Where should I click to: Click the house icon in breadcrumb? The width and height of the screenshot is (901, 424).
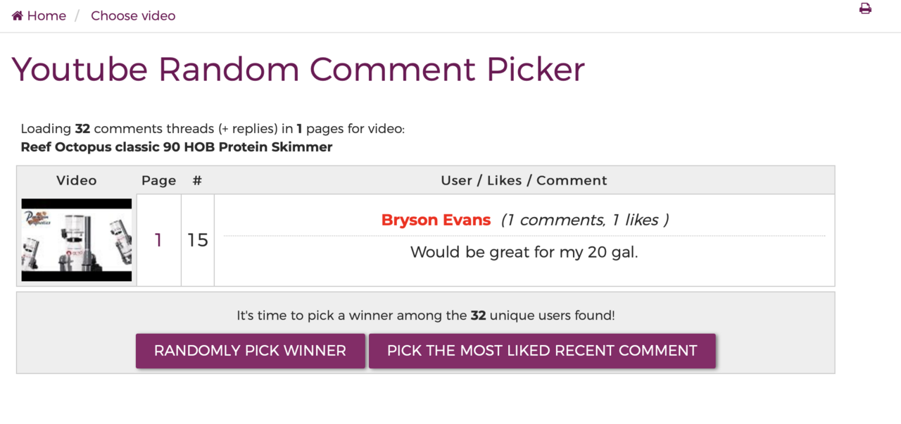click(x=18, y=15)
